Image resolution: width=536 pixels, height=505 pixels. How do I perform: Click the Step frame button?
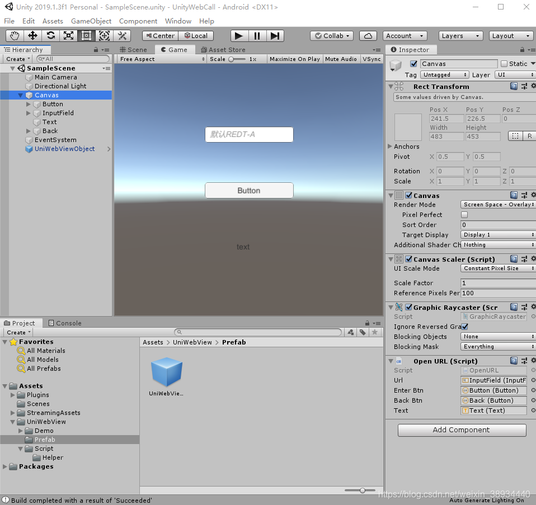(x=275, y=35)
